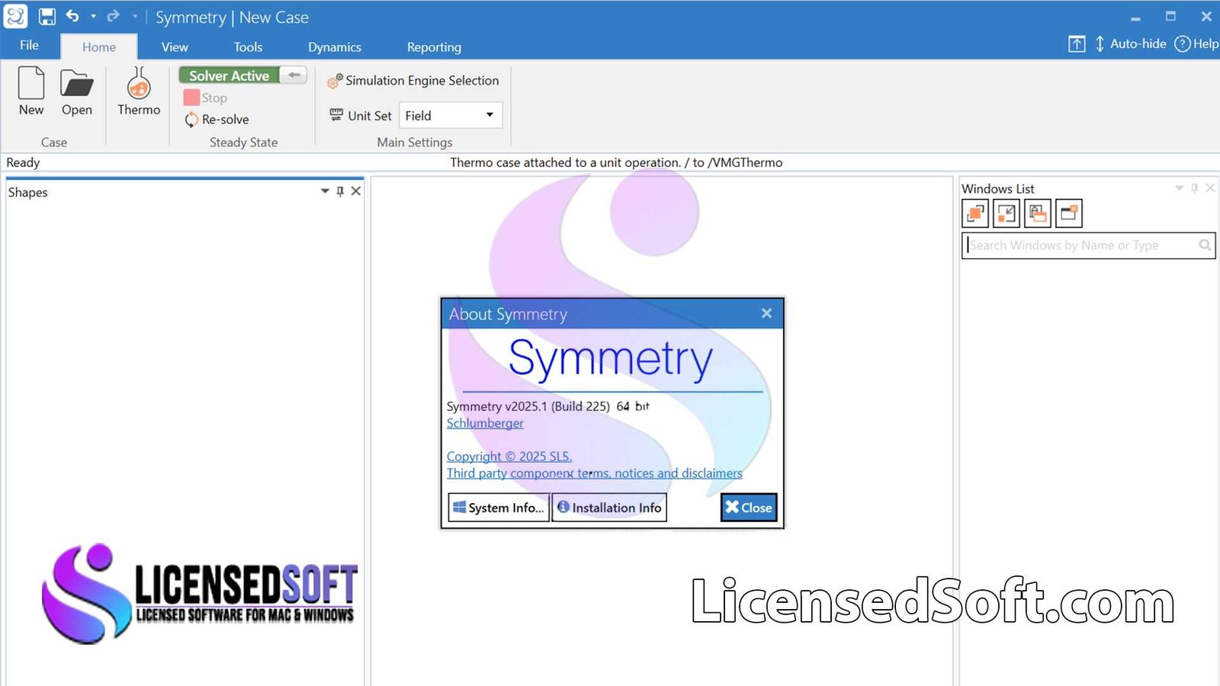1220x686 pixels.
Task: Pin the Windows List panel
Action: point(1195,188)
